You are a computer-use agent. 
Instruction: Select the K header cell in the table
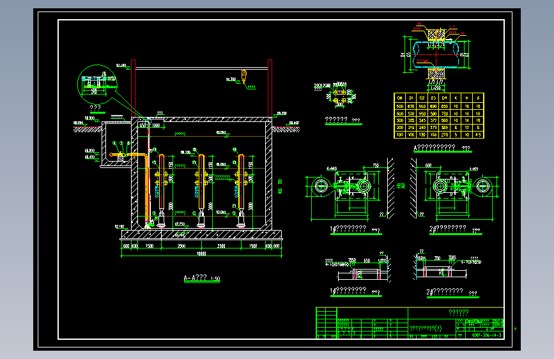pyautogui.click(x=456, y=98)
